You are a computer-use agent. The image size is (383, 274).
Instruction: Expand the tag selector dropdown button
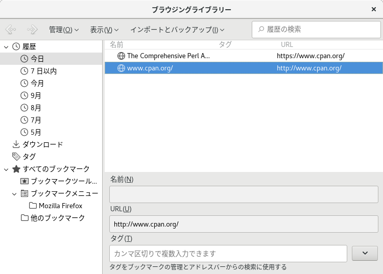[365, 253]
